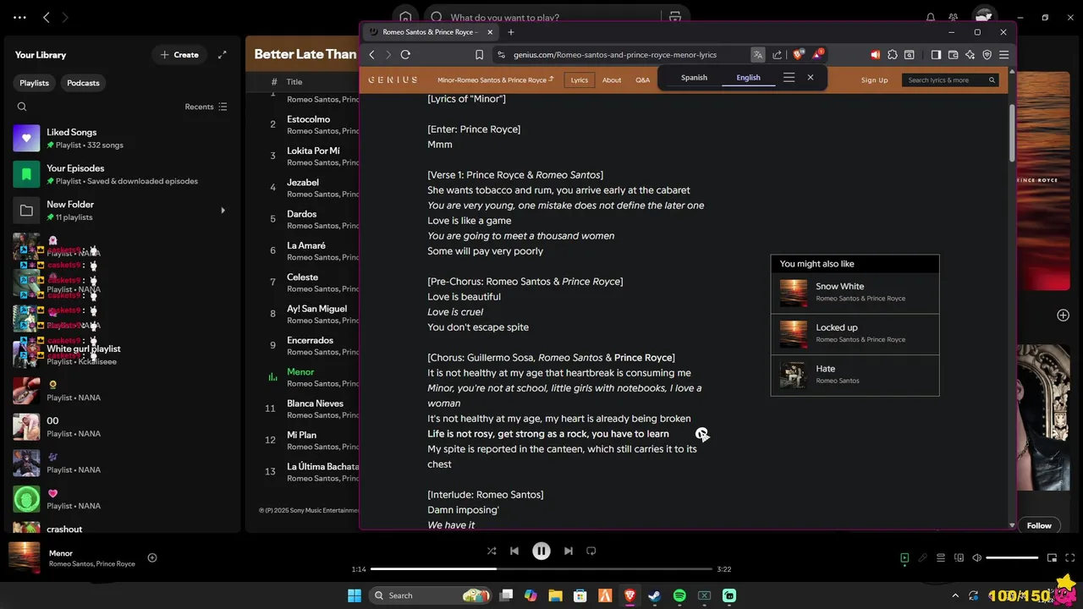This screenshot has width=1083, height=609.
Task: Toggle browser sidebar panel icon
Action: (936, 55)
